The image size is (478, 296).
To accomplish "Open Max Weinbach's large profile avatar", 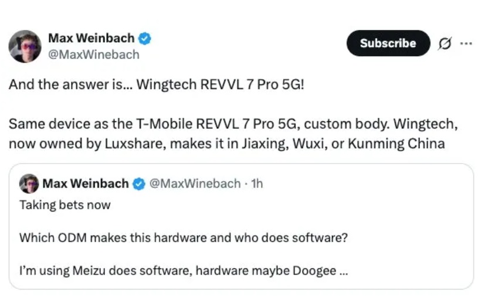I will tap(25, 46).
